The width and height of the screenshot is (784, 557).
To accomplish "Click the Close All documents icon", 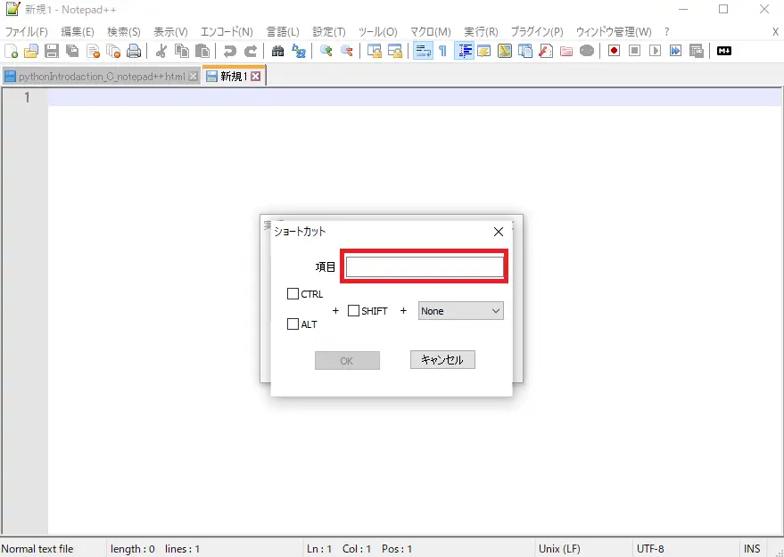I will (x=113, y=51).
